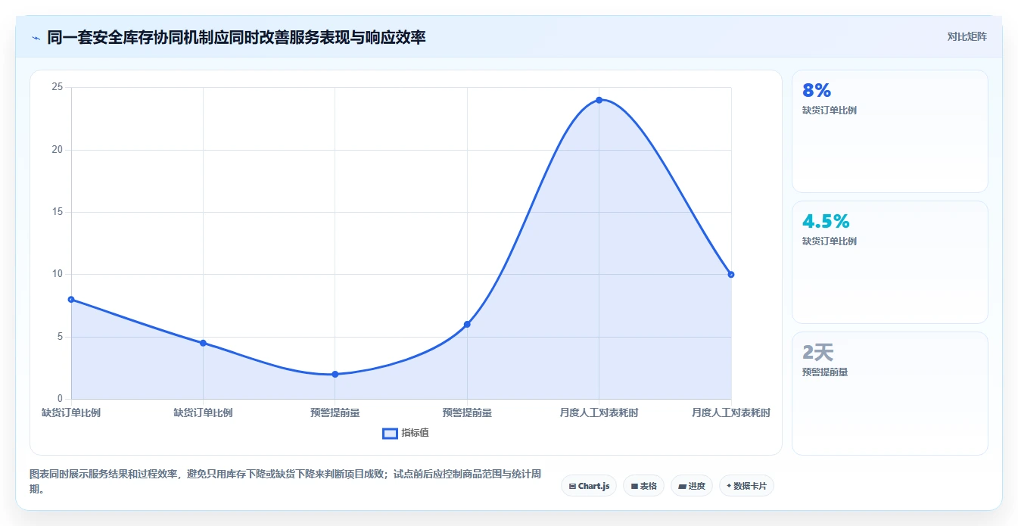This screenshot has height=526, width=1018.
Task: Click the footnote description text
Action: [285, 481]
